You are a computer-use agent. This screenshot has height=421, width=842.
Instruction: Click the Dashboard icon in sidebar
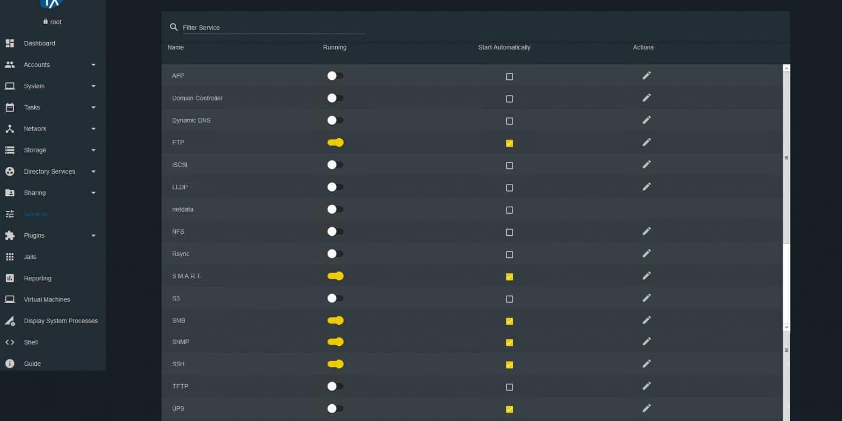9,43
